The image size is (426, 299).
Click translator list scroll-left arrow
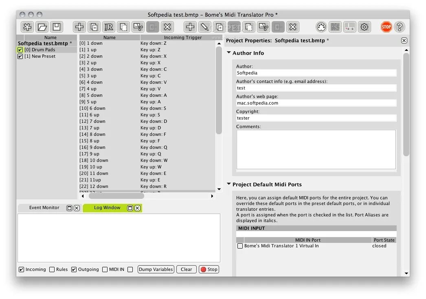click(x=83, y=196)
